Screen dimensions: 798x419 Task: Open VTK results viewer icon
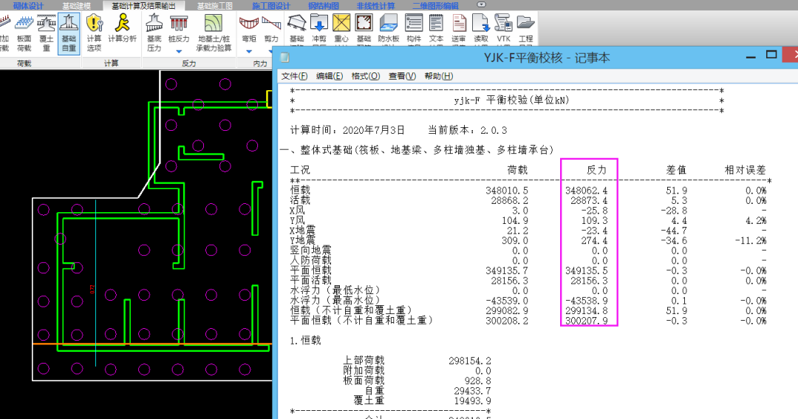503,29
